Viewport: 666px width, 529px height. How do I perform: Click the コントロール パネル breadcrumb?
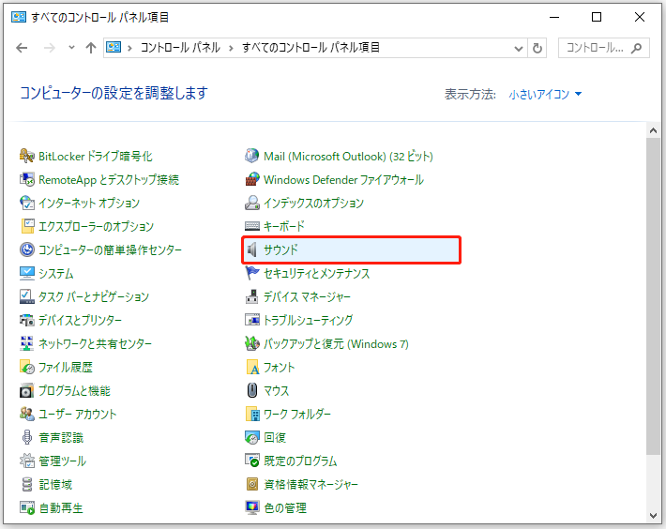click(x=180, y=48)
